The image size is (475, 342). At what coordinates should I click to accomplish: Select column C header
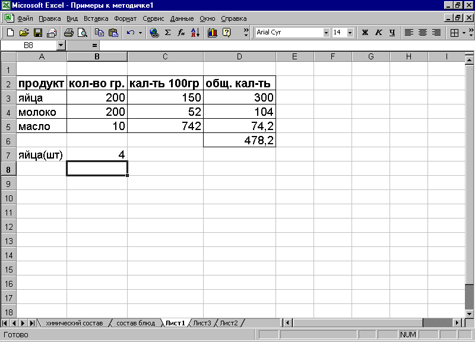165,56
